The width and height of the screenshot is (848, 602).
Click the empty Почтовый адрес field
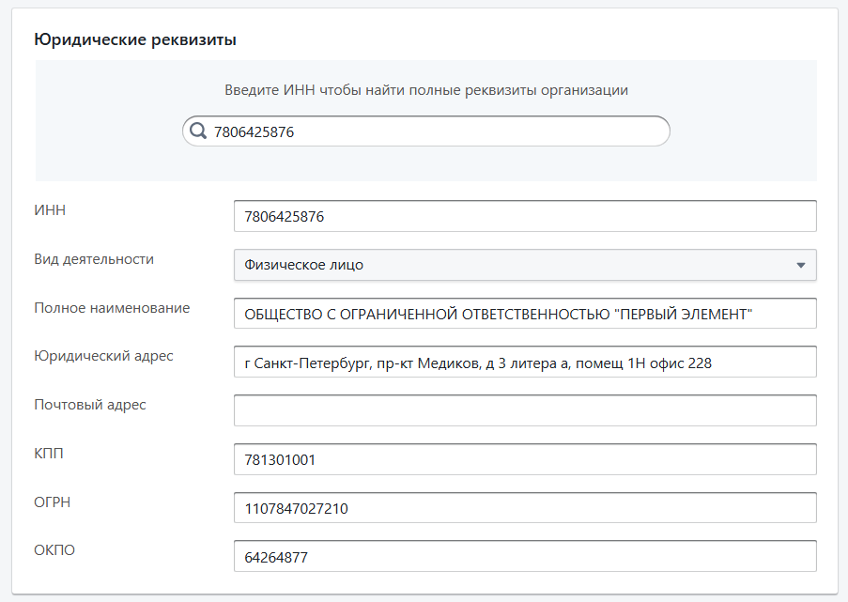coord(524,410)
